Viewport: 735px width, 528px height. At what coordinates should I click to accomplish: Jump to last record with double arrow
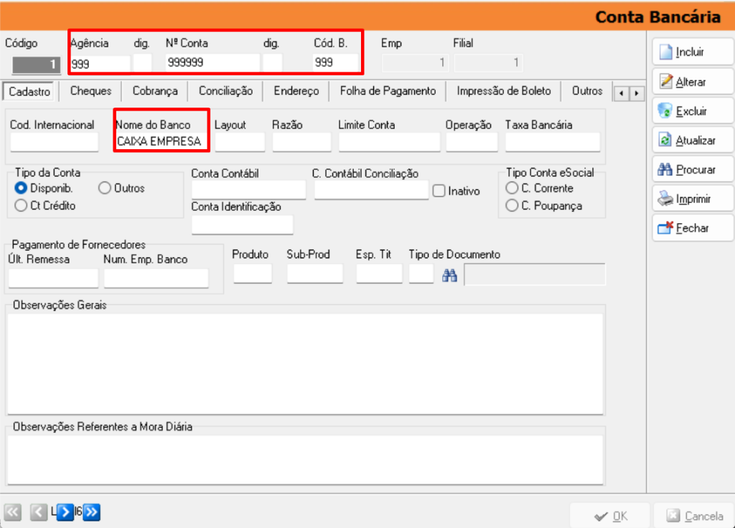[92, 512]
